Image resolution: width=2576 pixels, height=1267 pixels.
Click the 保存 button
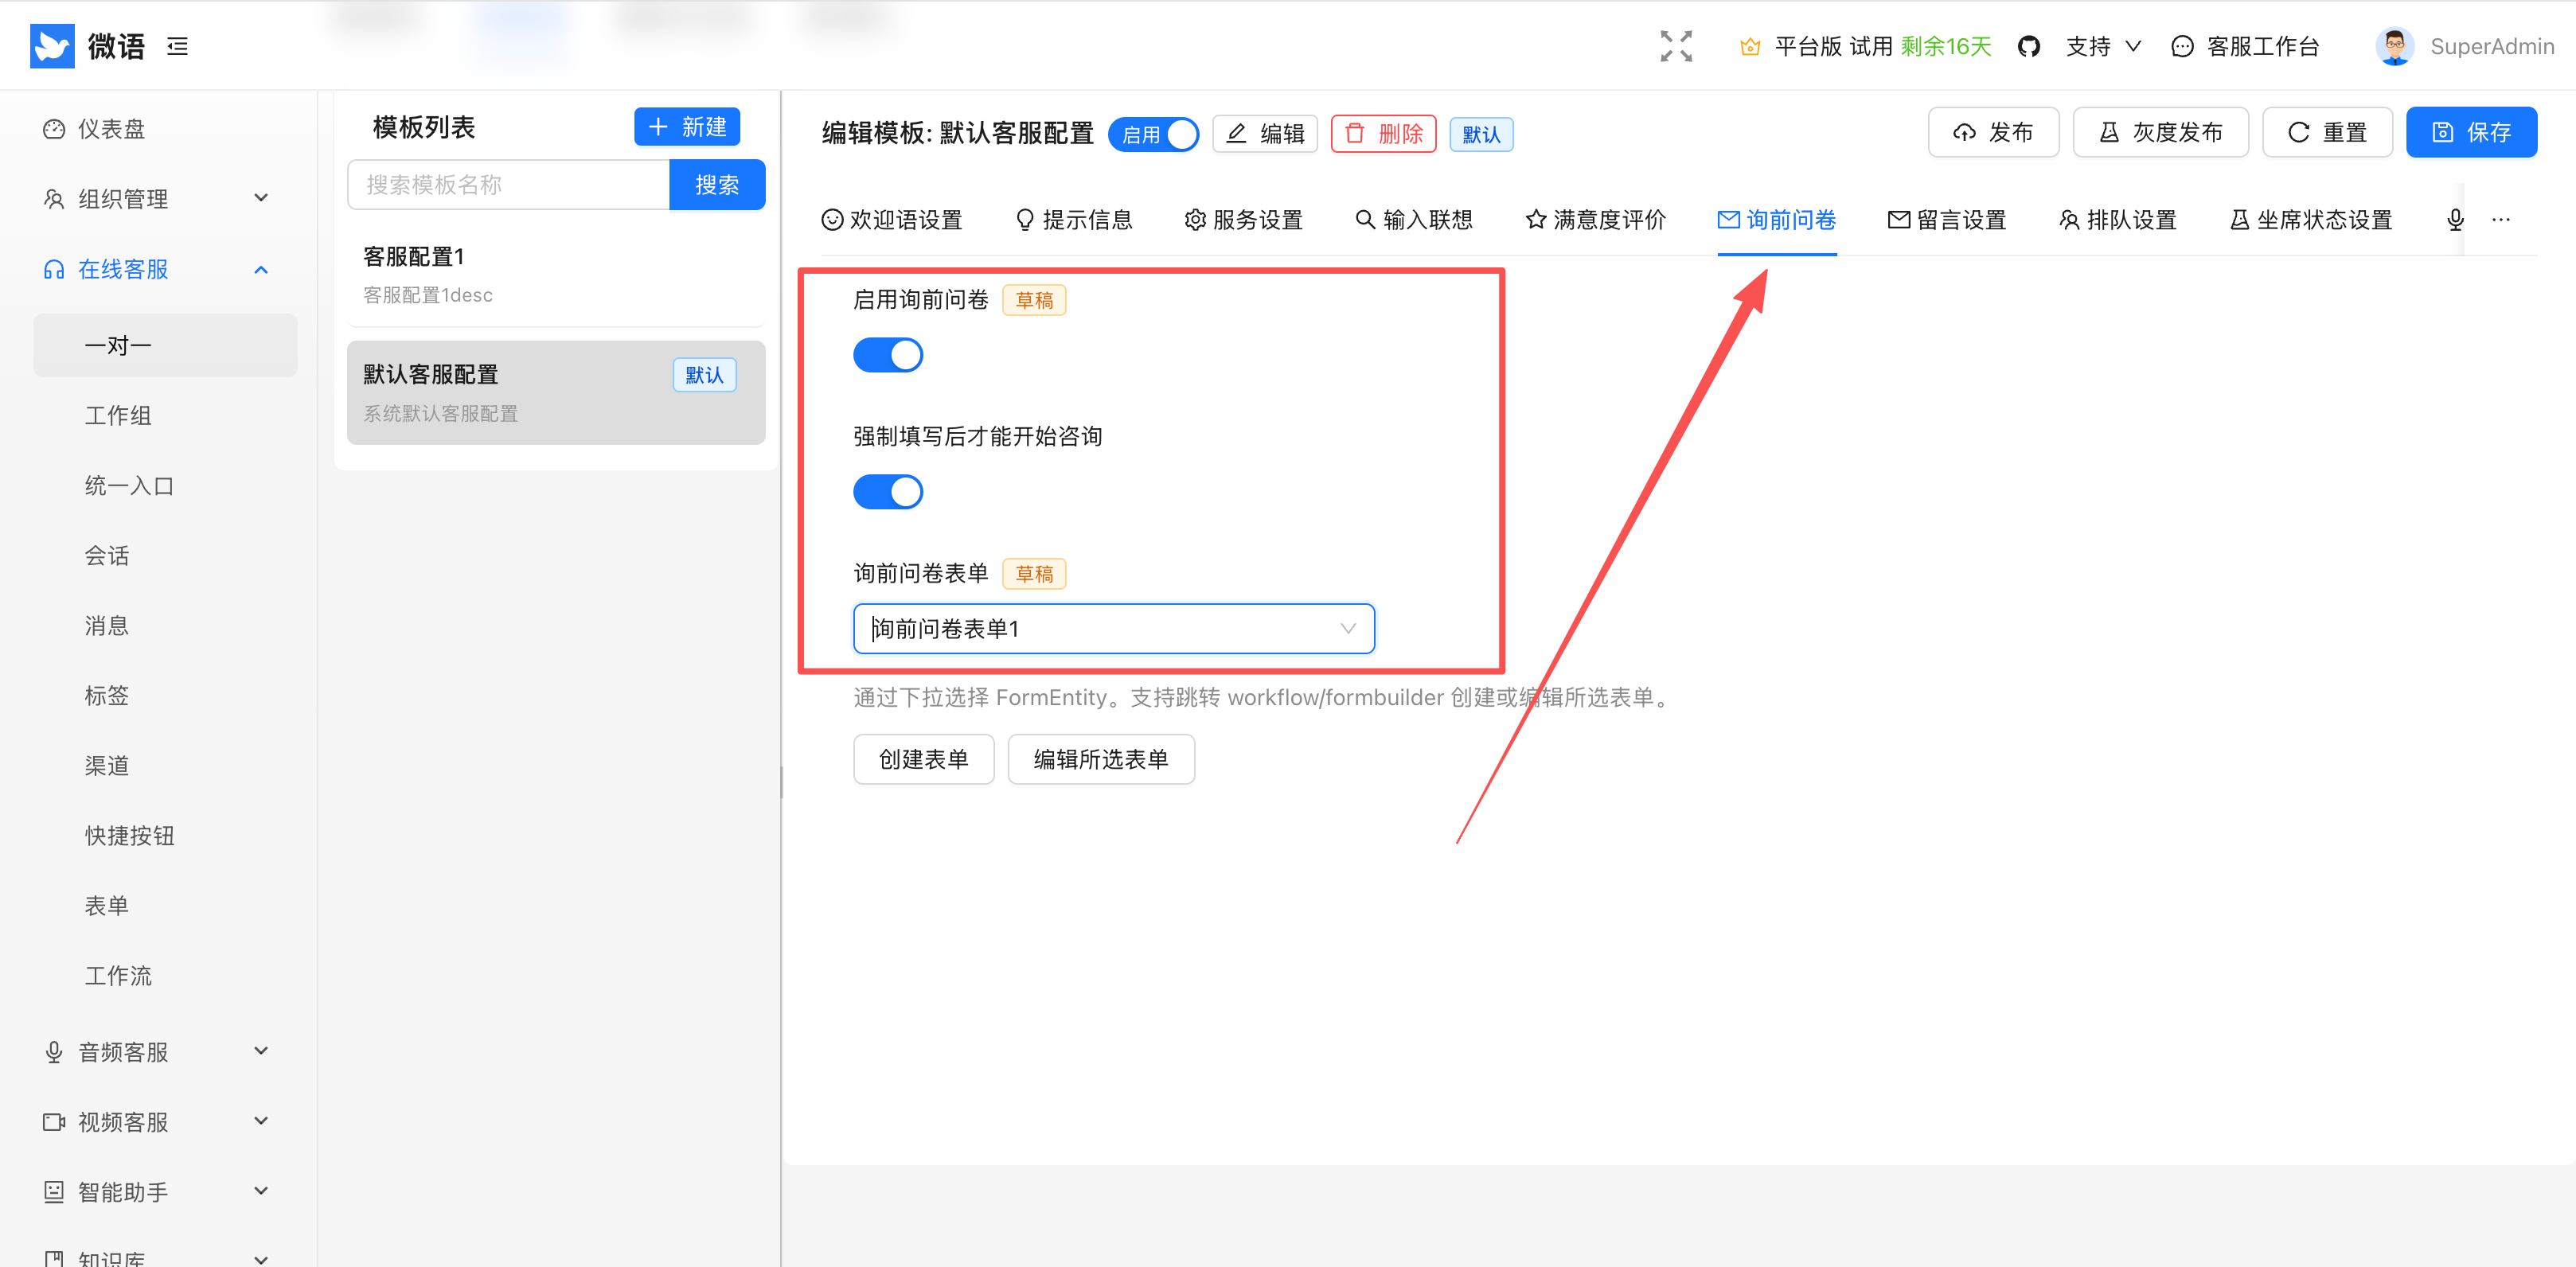pyautogui.click(x=2471, y=132)
